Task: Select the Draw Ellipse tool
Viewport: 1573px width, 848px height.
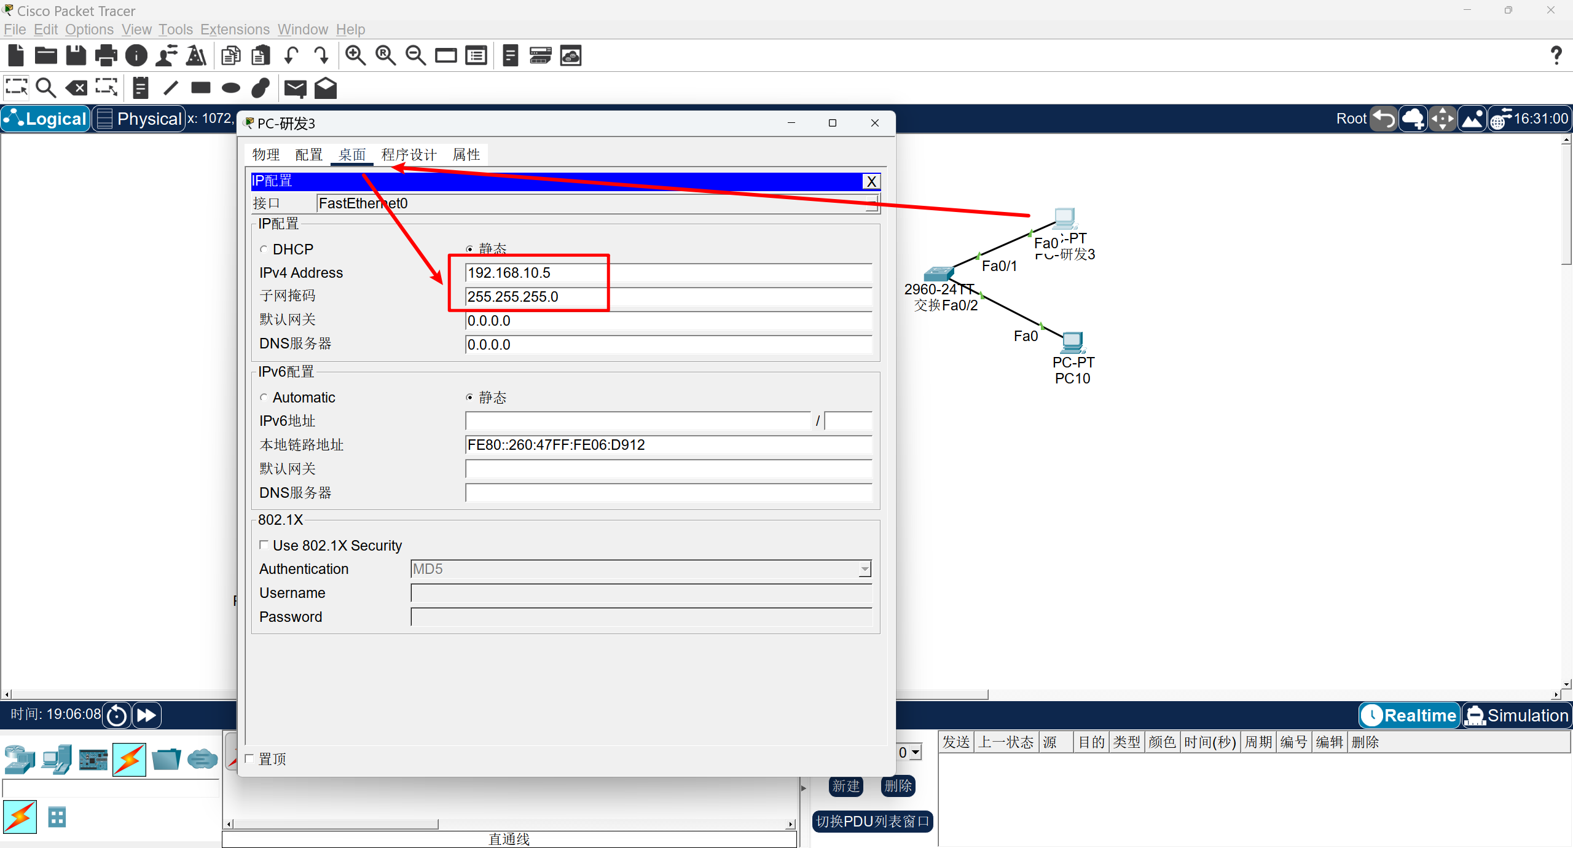Action: pos(231,88)
